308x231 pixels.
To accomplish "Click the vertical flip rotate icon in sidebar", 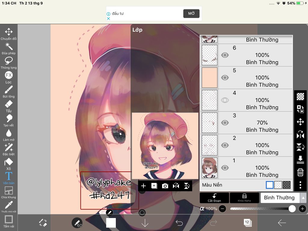I will tap(300, 147).
